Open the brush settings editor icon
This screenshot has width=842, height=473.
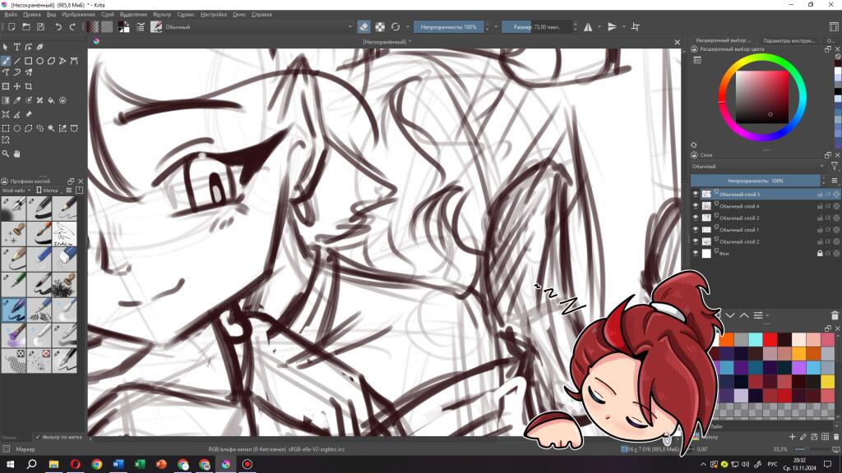(140, 27)
